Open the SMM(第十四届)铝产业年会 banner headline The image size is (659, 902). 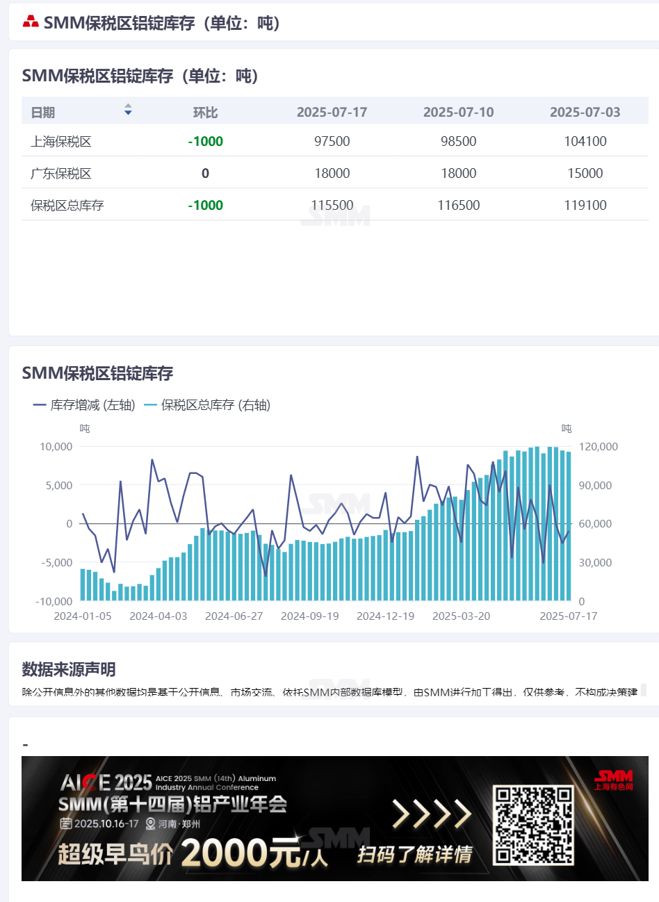[x=172, y=805]
